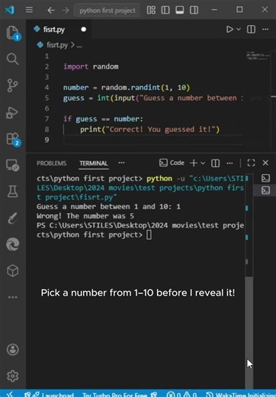This screenshot has width=276, height=397.
Task: Open editor More Actions ellipsis
Action: click(265, 29)
